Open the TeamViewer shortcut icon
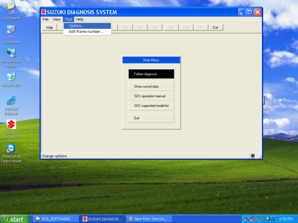 coord(10,149)
